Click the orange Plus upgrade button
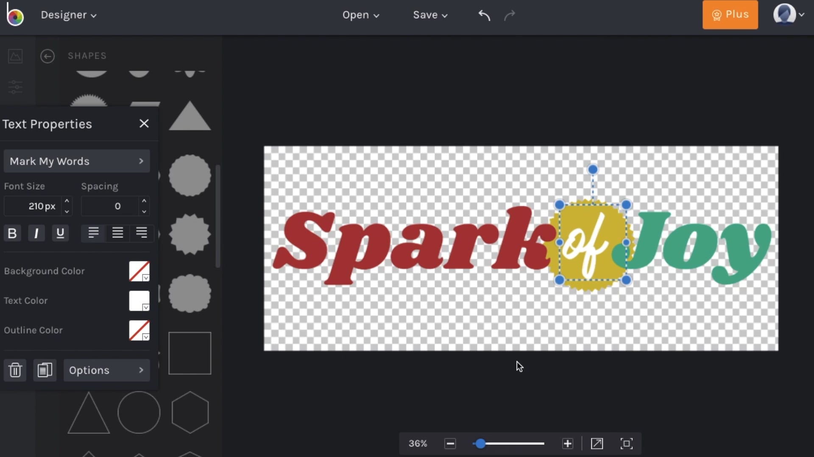The height and width of the screenshot is (457, 814). click(x=730, y=15)
